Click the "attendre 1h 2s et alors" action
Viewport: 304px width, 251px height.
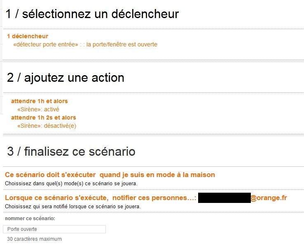point(43,117)
